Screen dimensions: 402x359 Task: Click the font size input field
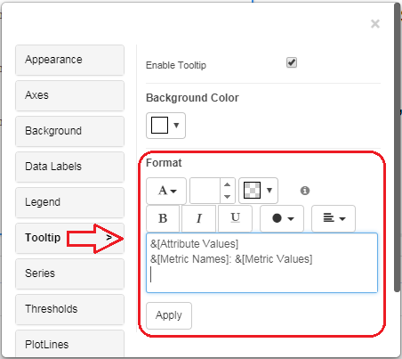pos(205,191)
